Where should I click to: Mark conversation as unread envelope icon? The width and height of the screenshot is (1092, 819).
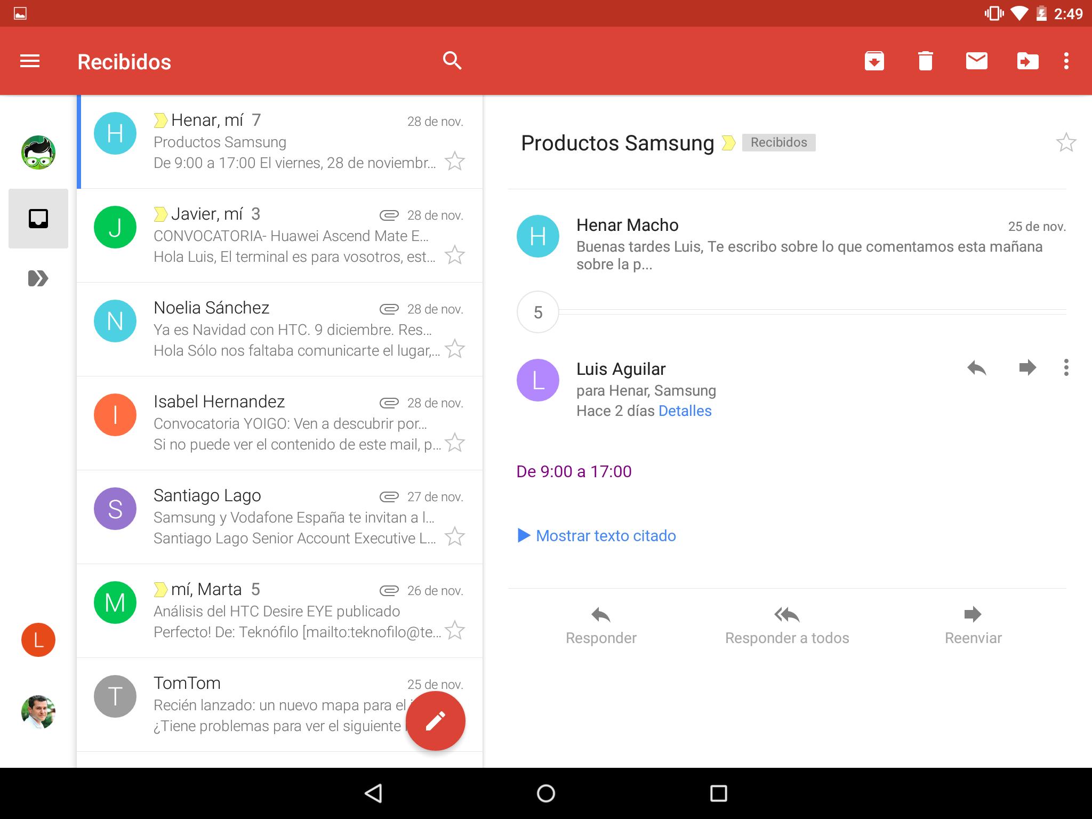(x=976, y=61)
